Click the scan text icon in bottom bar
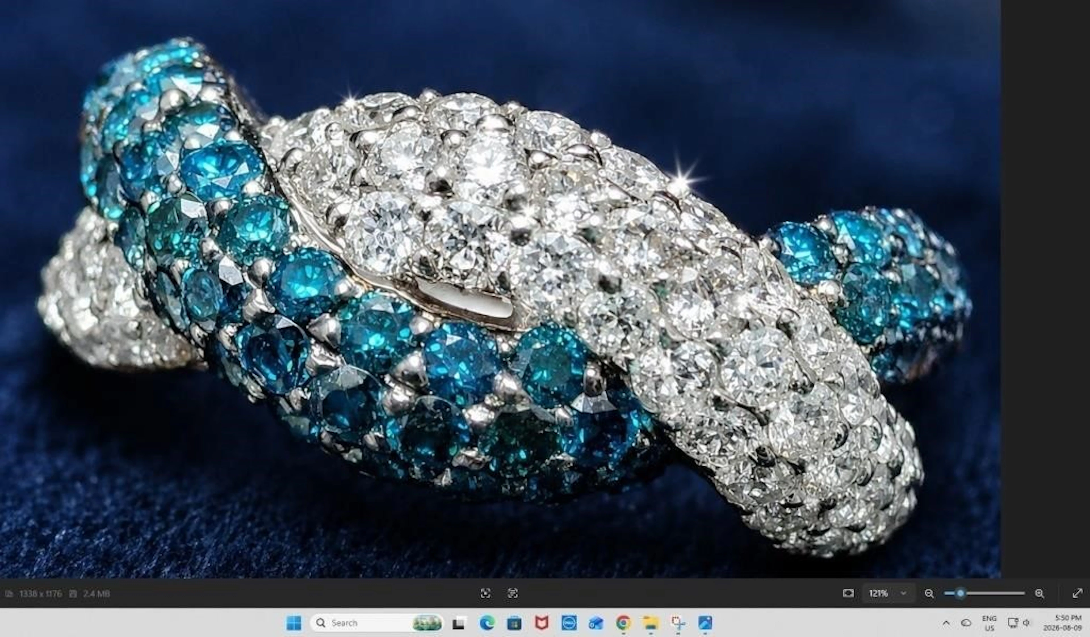Screen dimensions: 1090x637 512,593
